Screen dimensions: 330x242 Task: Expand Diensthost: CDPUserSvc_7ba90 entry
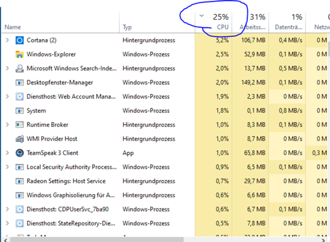tap(7, 209)
